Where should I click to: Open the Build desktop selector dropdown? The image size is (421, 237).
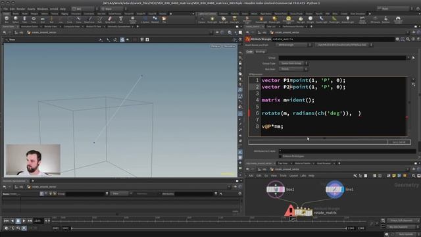85,9
